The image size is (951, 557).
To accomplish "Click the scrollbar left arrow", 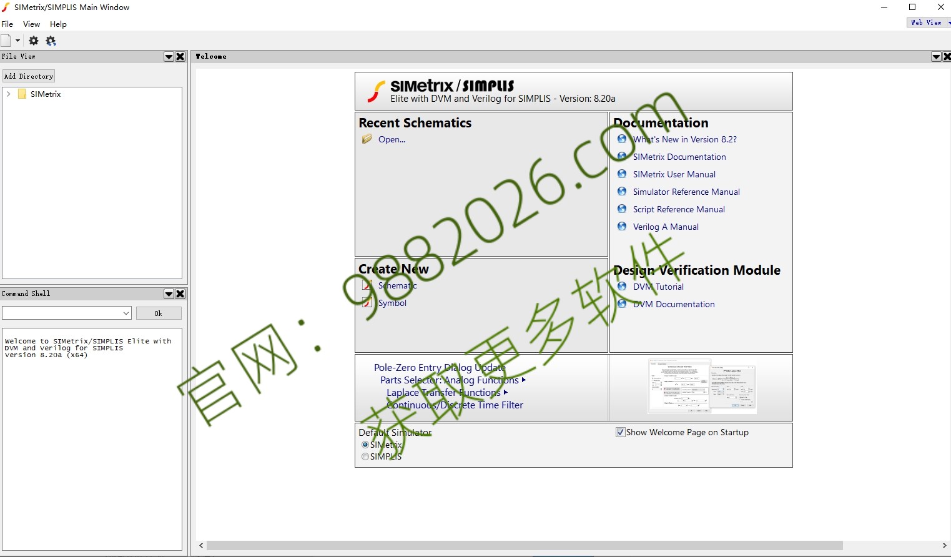I will tap(201, 546).
